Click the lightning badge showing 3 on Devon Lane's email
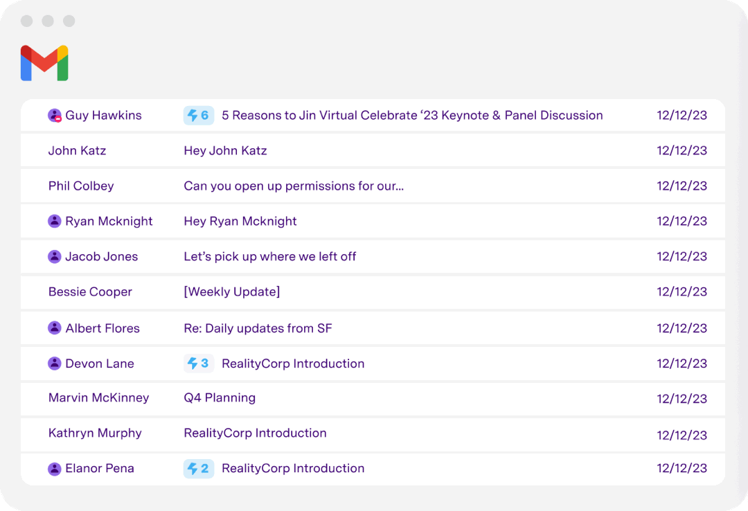748x511 pixels. click(199, 363)
